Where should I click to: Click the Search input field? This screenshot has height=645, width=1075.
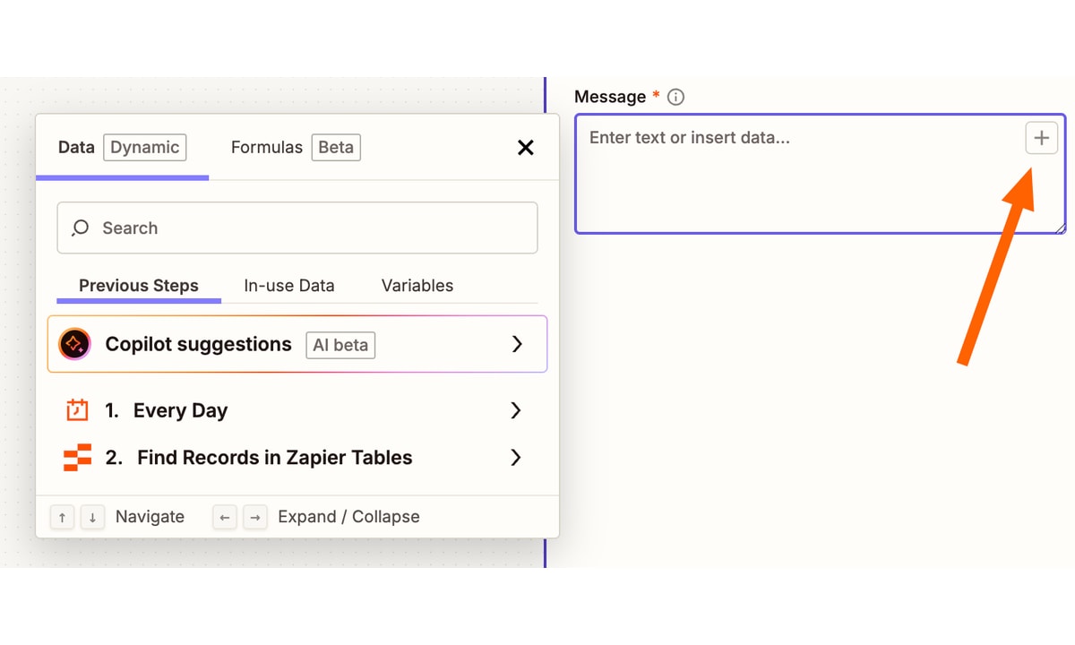(297, 228)
